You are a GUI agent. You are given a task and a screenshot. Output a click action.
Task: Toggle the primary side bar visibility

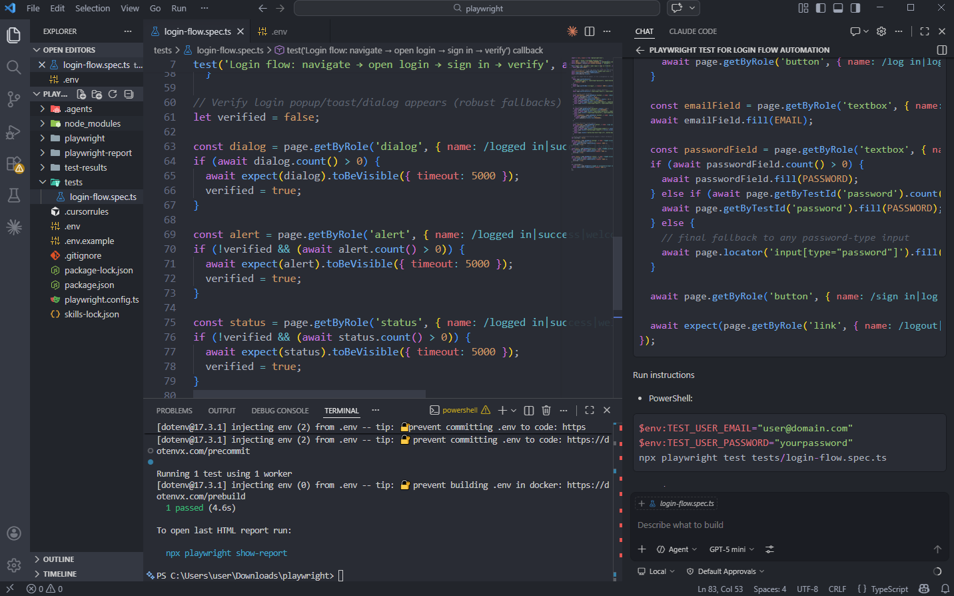(821, 8)
